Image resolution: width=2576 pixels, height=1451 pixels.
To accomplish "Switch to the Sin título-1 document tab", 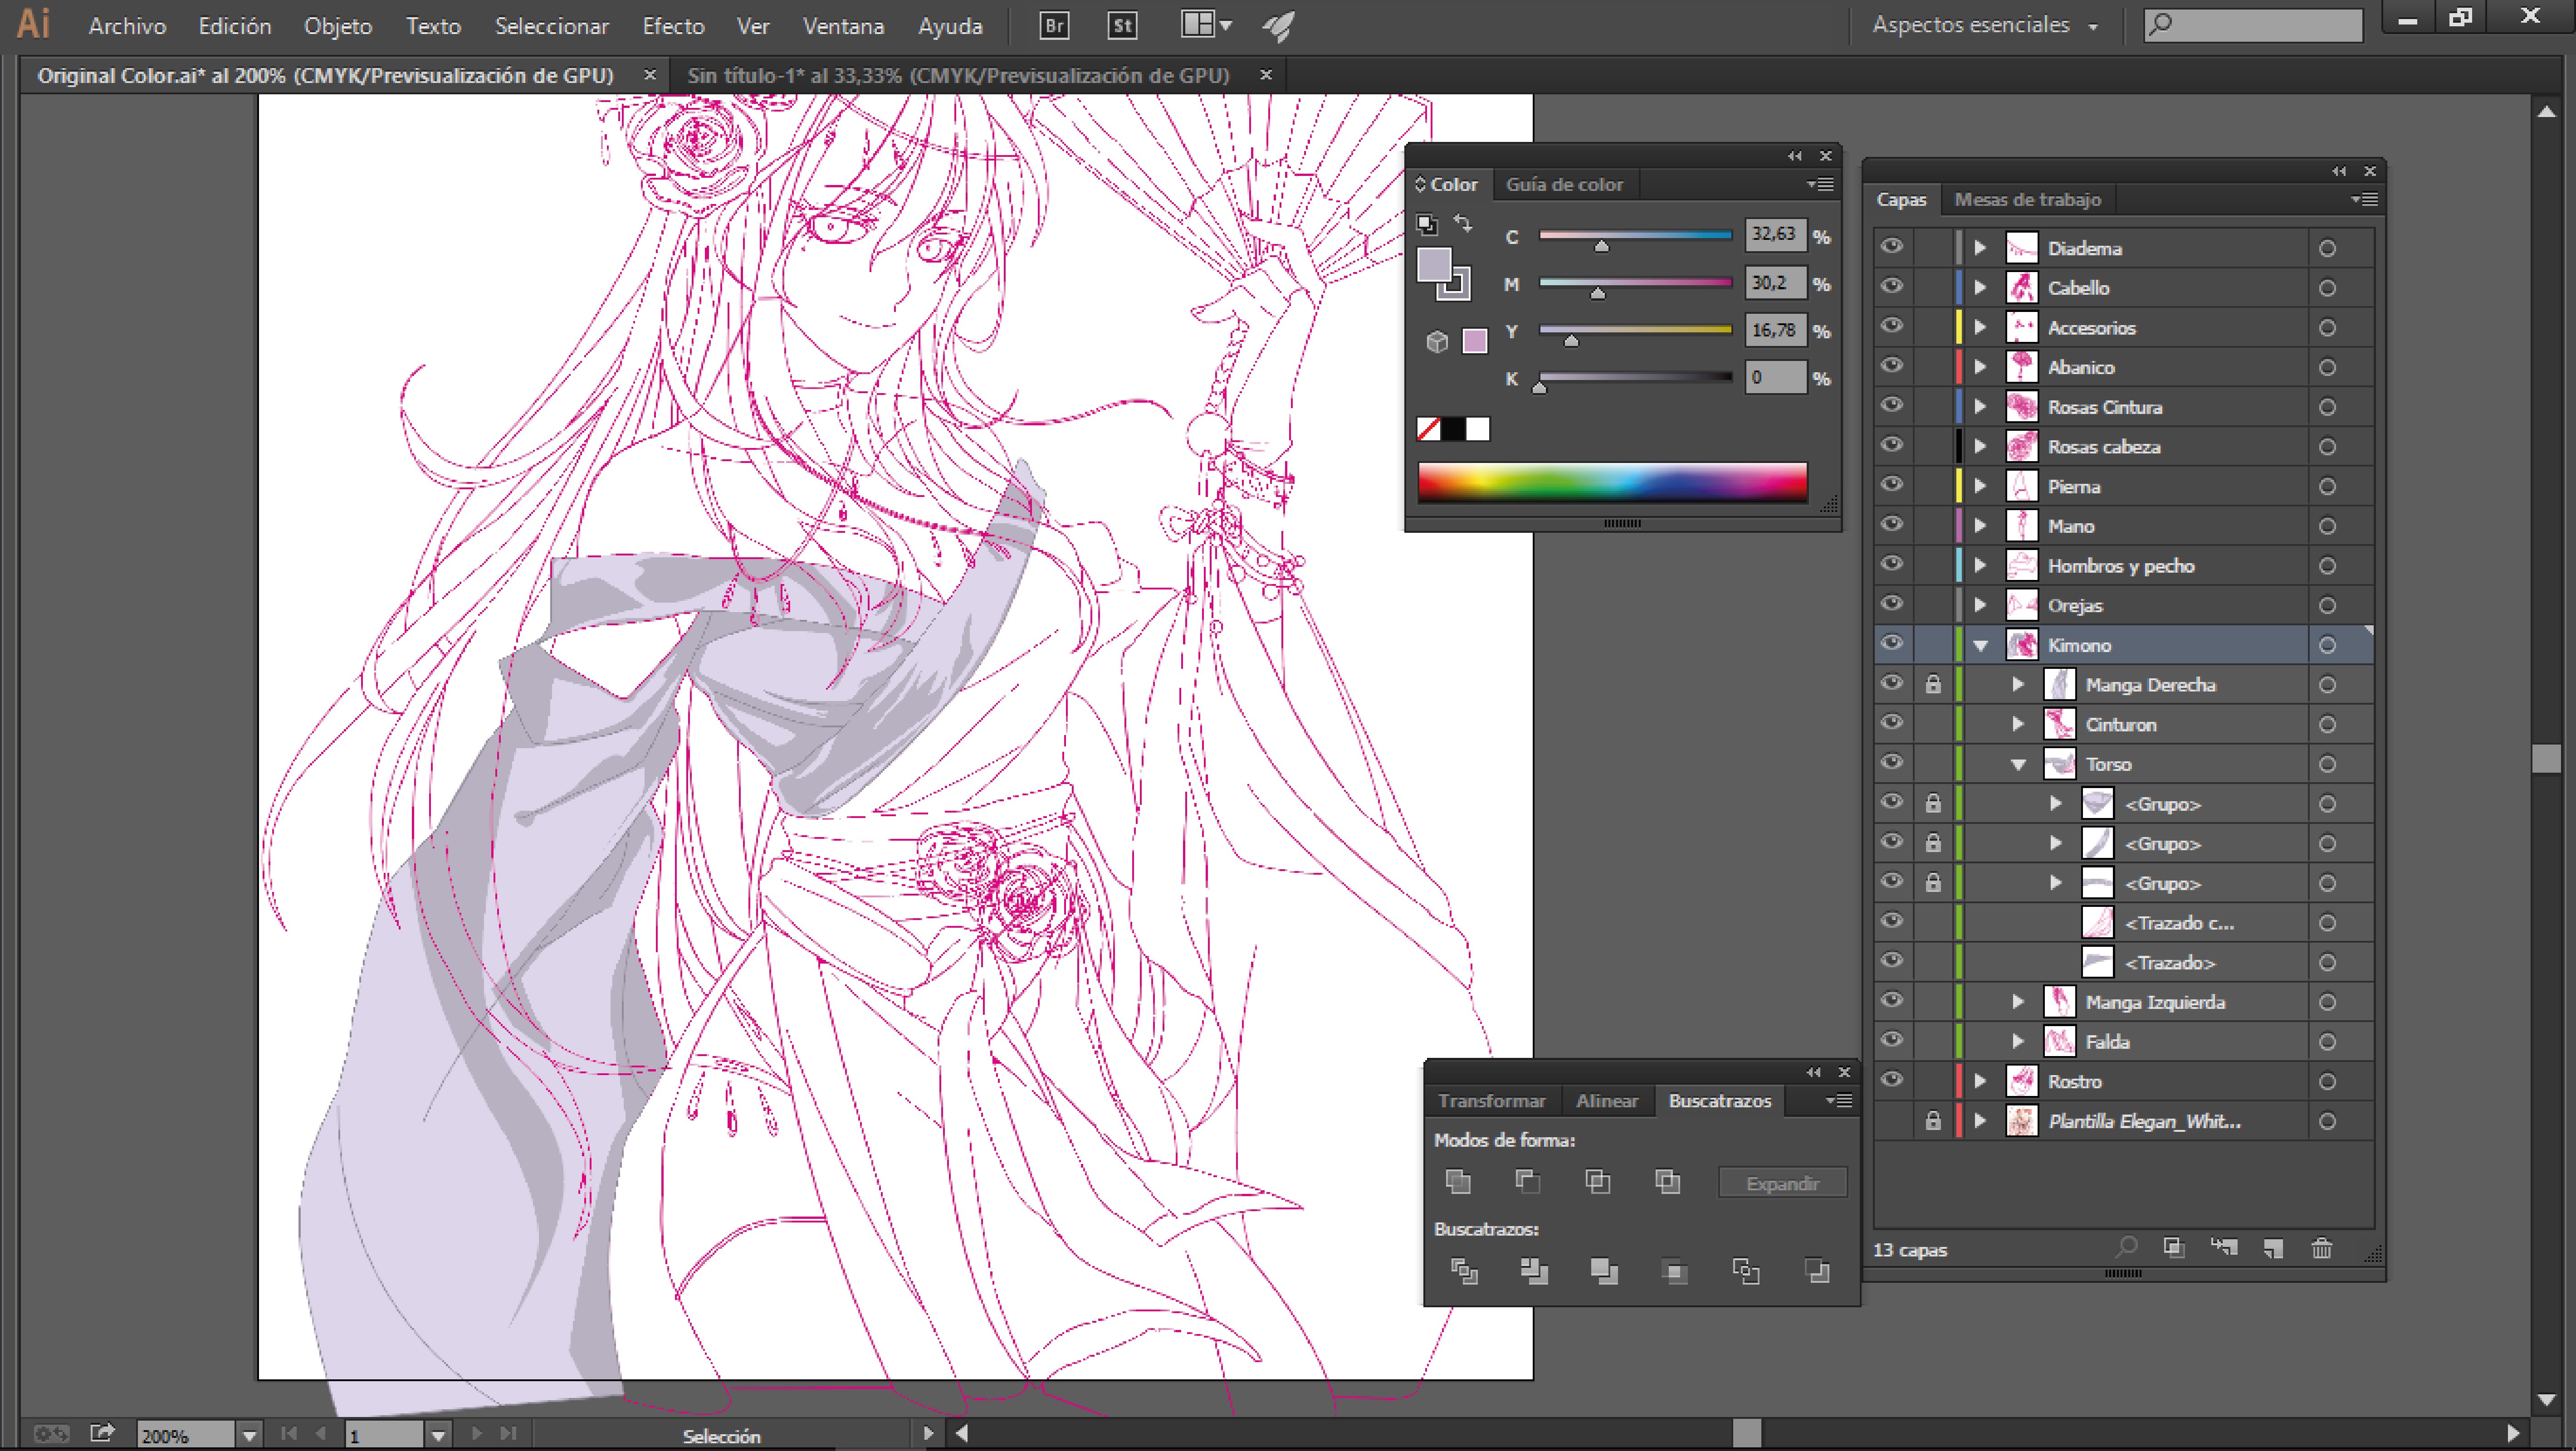I will 958,75.
